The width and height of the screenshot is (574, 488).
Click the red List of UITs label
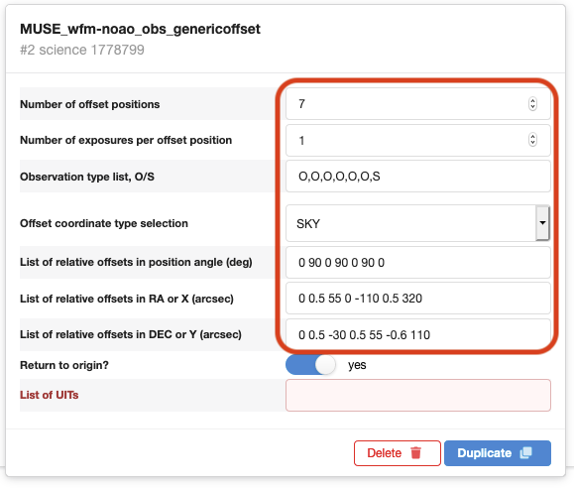tap(49, 395)
